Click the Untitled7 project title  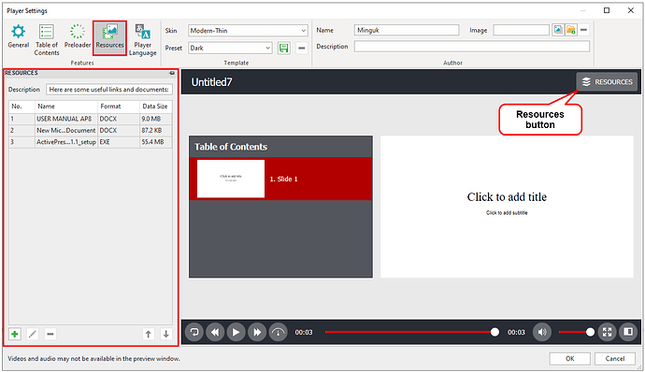212,82
